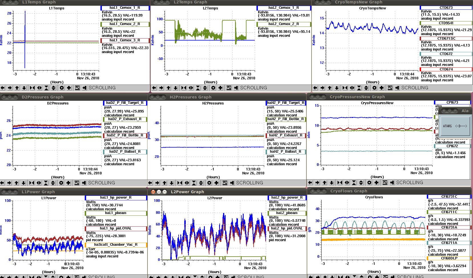Select the CTD9541 curve legend entry
Screen dimensions: 473x278
pyautogui.click(x=446, y=23)
